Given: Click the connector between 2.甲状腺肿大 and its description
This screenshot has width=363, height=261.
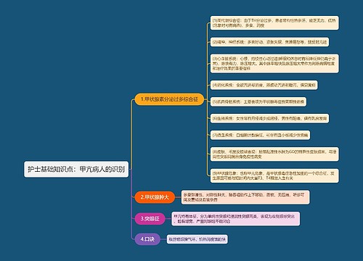Looking at the screenshot, I should pos(178,197).
